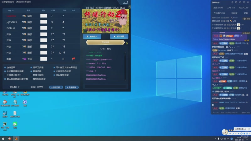Image resolution: width=251 pixels, height=141 pixels.
Task: Click the lobby chat log scrollbar
Action: tap(125, 66)
